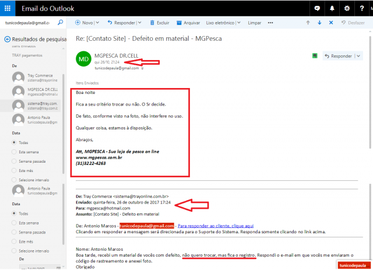Select first Semana passada radio

tap(14, 161)
